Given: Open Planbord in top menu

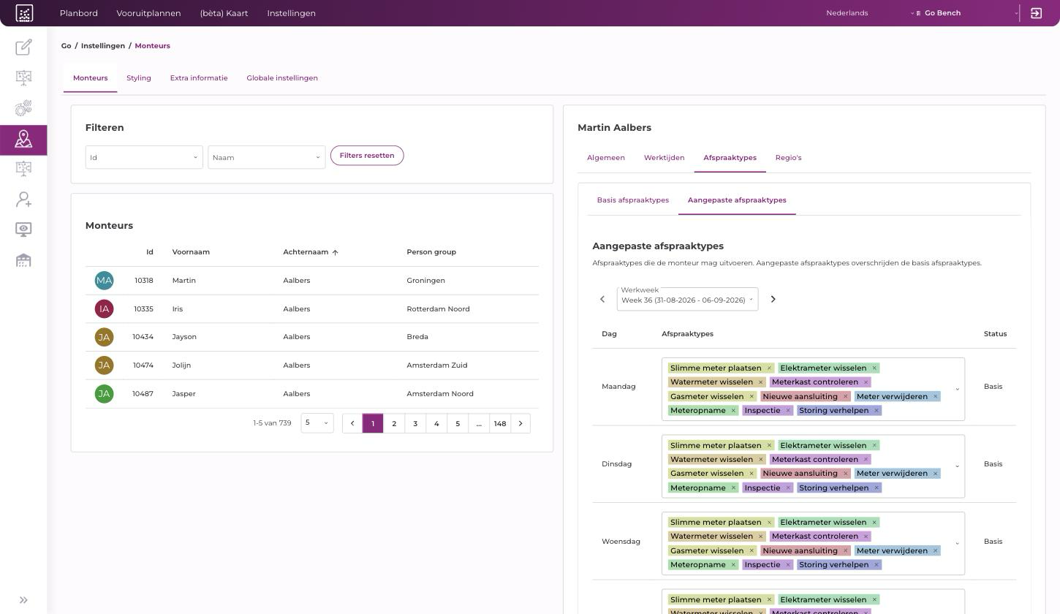Looking at the screenshot, I should coord(78,13).
